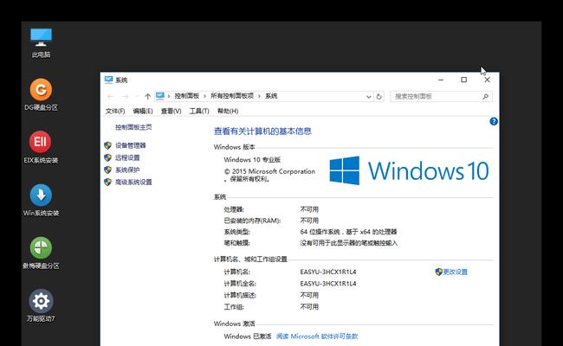Launch DG硬盘分区 desktop icon
The height and width of the screenshot is (346, 563).
41,94
